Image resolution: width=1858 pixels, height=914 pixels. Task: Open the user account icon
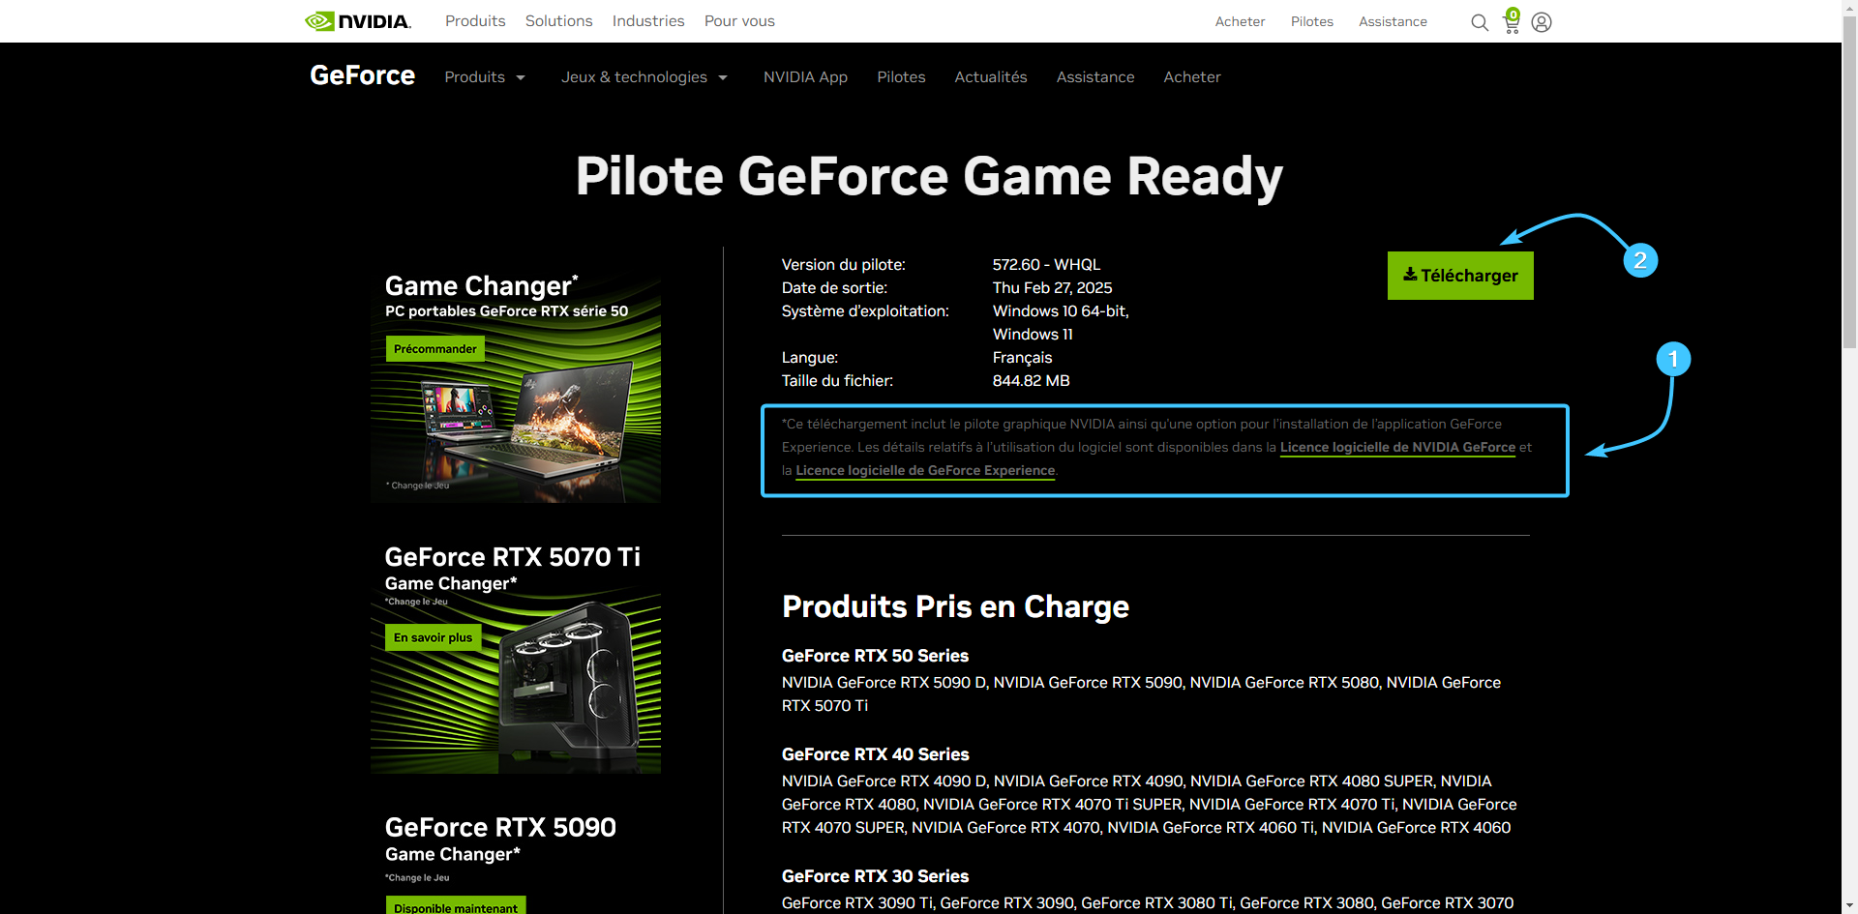pos(1542,22)
